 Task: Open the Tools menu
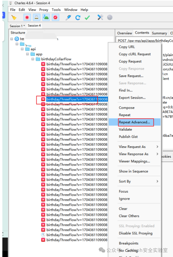click(x=56, y=10)
